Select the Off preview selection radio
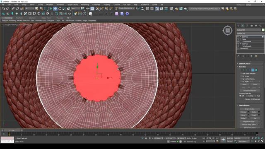Viewport: 265px width, 149px height. click(x=240, y=96)
